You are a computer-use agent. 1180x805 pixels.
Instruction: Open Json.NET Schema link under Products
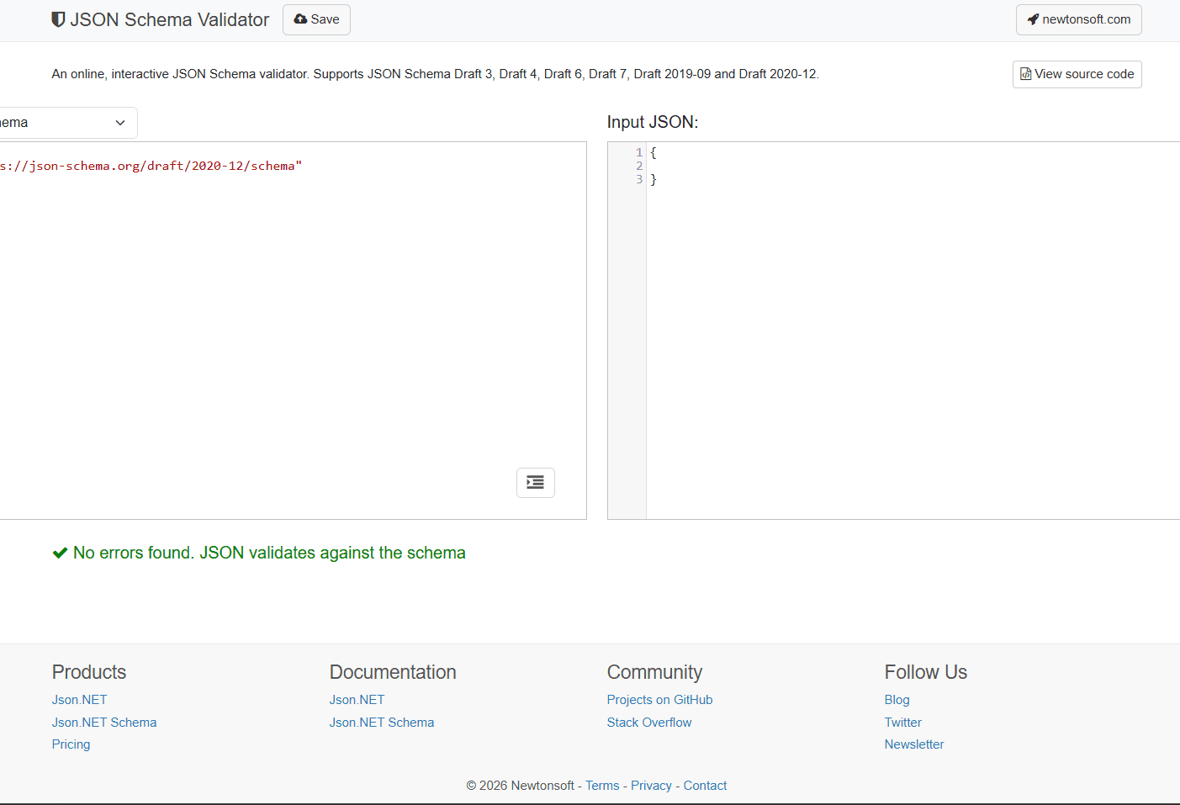(x=104, y=723)
